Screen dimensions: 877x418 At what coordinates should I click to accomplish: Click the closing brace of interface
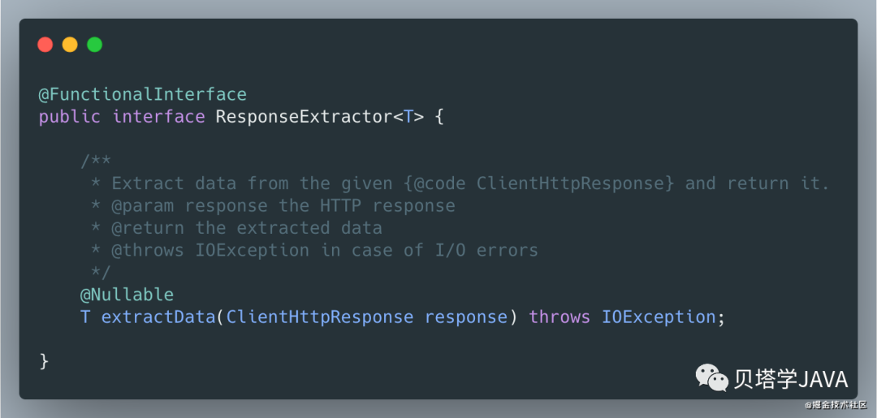click(44, 361)
